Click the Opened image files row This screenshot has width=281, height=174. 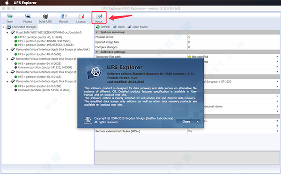[187, 42]
